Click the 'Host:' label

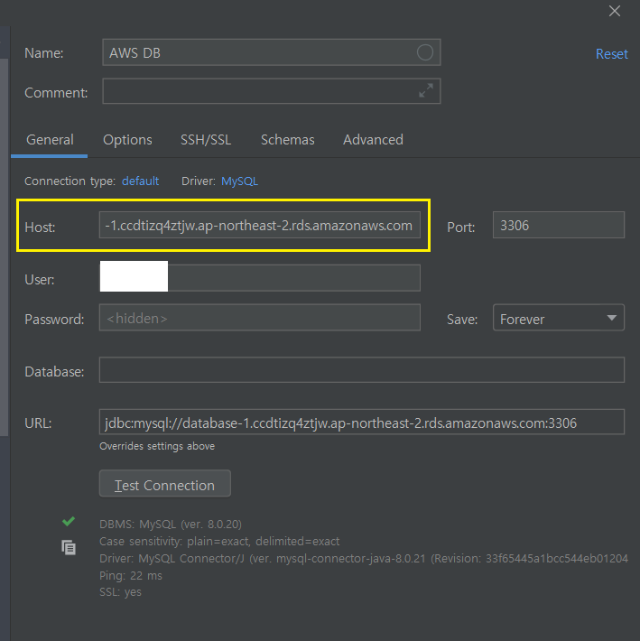click(x=40, y=227)
